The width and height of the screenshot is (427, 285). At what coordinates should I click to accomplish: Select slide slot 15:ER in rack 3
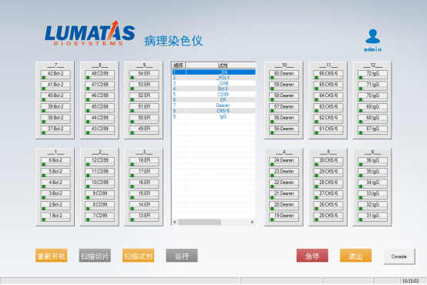pos(144,194)
